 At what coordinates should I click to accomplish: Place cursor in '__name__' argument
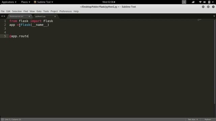coord(40,25)
